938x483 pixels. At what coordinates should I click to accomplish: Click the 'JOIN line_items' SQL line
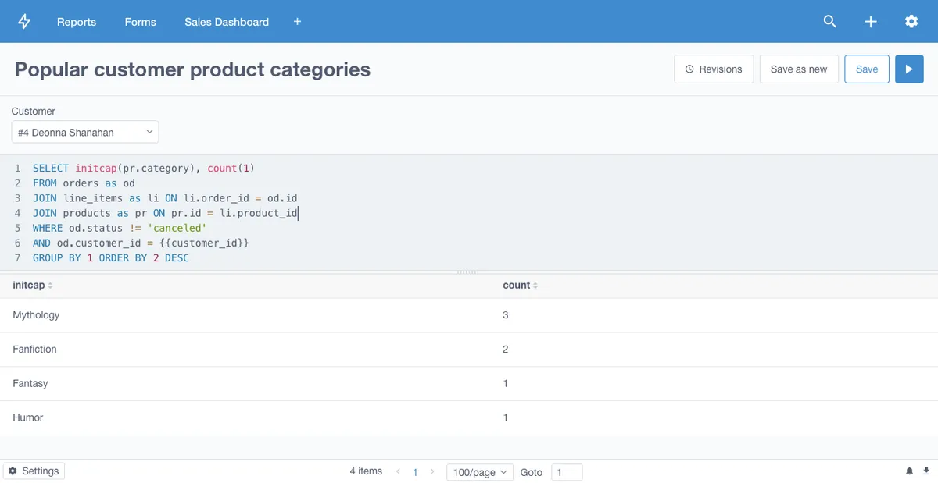tap(165, 198)
